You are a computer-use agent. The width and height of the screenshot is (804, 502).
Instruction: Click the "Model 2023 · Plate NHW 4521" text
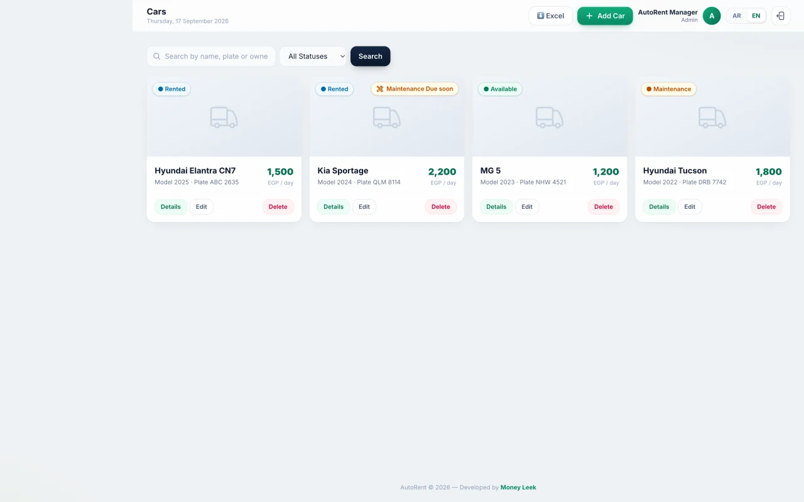523,183
